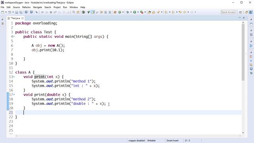Click the 'Writable' status entry
The image size is (254, 143).
[x=152, y=141]
